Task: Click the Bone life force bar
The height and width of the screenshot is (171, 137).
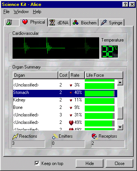Action: [100, 109]
